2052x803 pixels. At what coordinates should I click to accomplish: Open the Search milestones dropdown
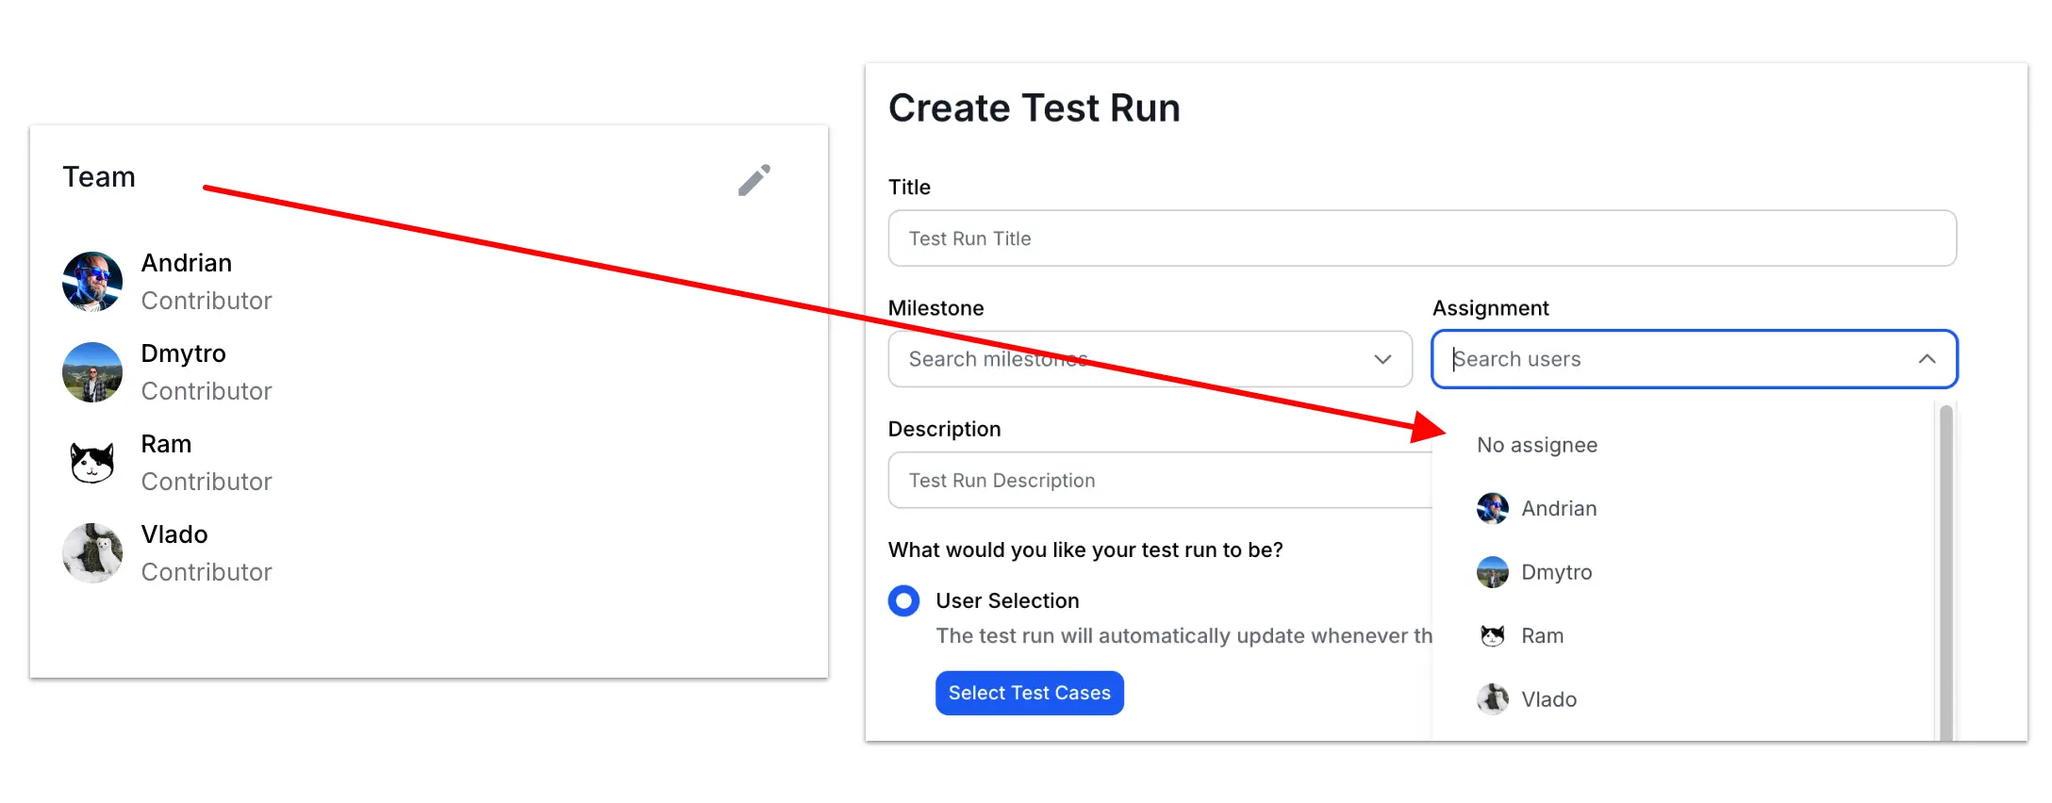(1150, 359)
